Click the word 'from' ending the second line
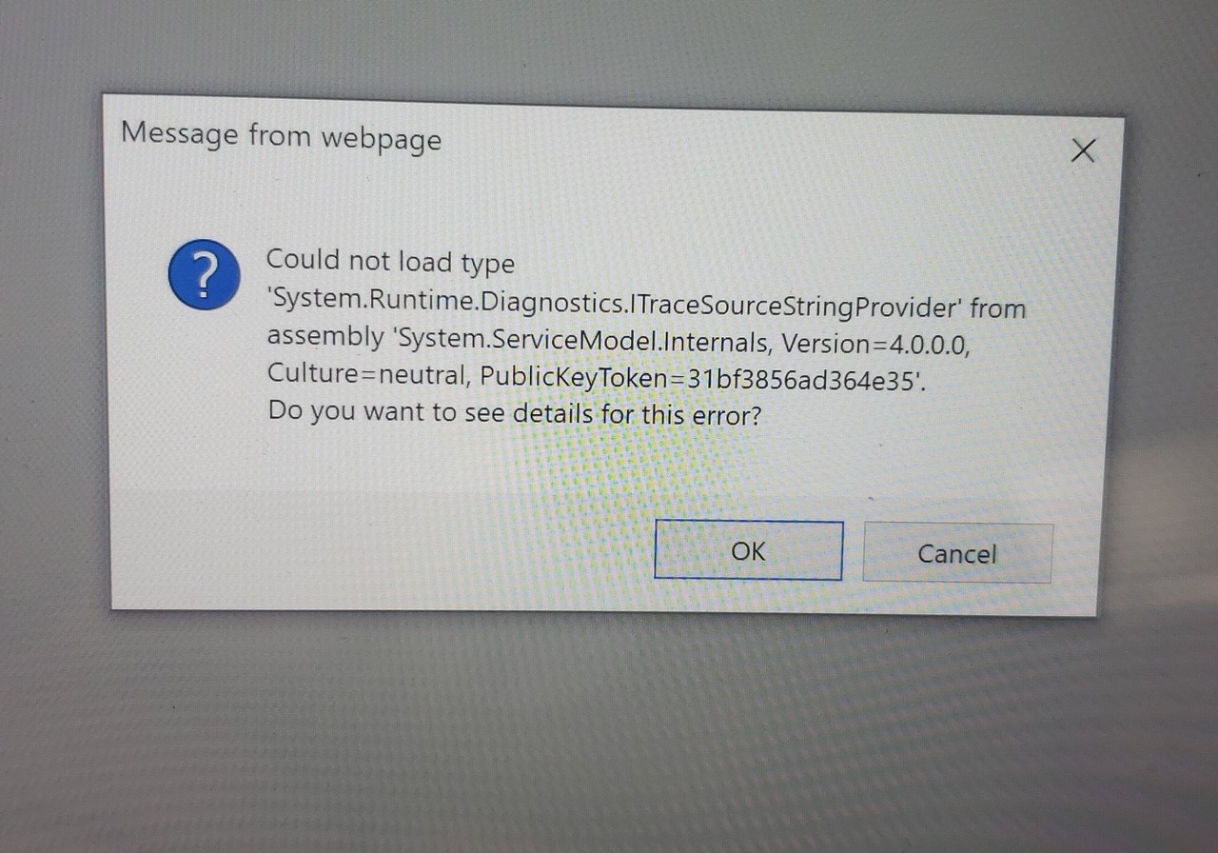The width and height of the screenshot is (1218, 853). click(998, 309)
